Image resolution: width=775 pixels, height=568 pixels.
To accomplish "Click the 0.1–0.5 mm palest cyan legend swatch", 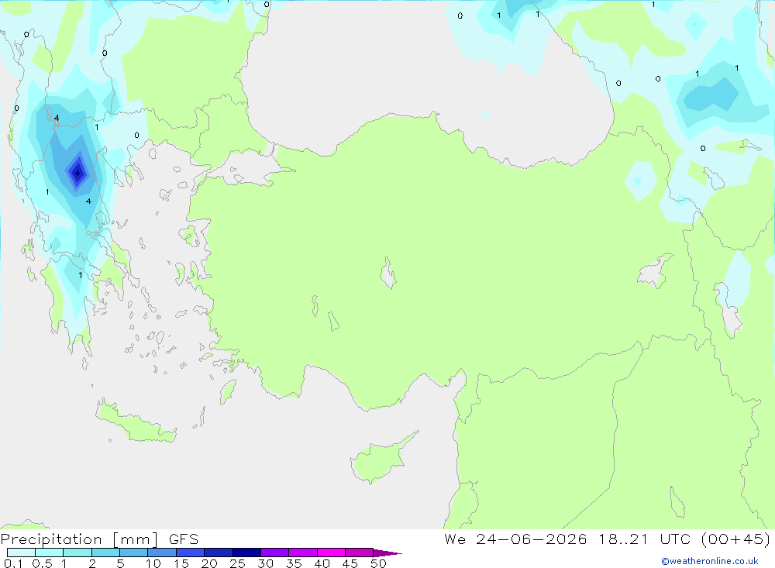I will pyautogui.click(x=21, y=553).
